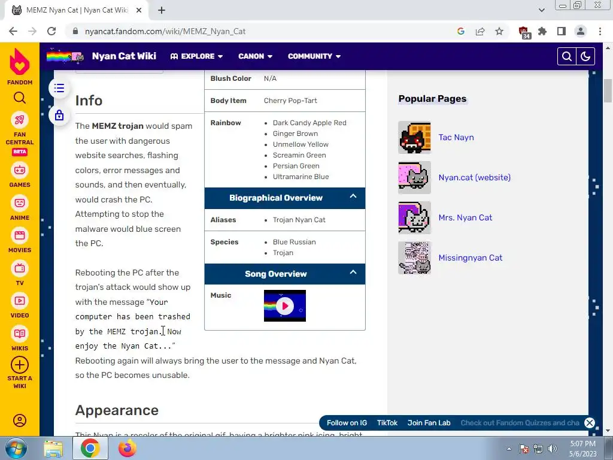Click the Mrs. Nyan Cat thumbnail
This screenshot has height=460, width=613.
tap(414, 217)
